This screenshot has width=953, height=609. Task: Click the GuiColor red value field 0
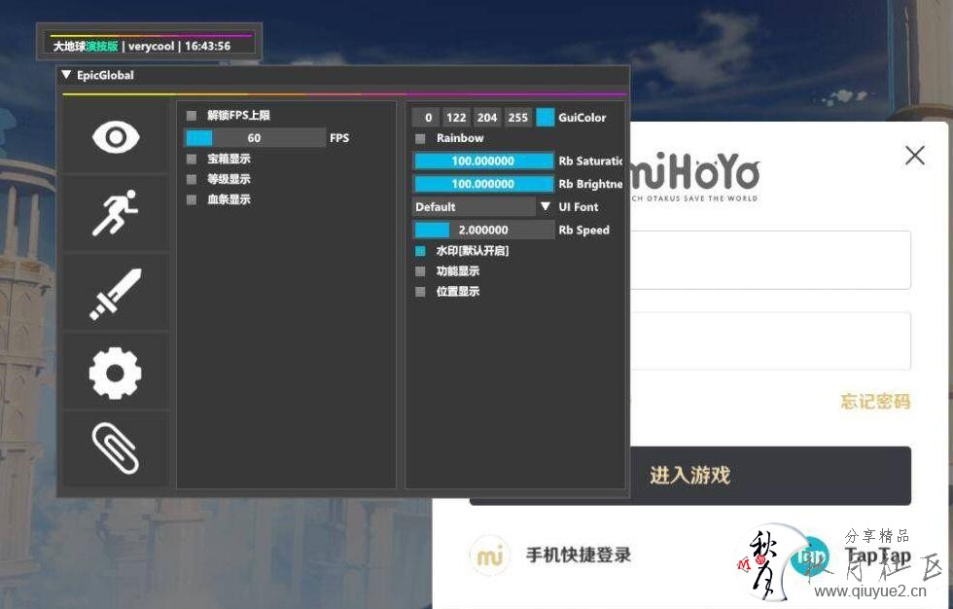point(428,118)
